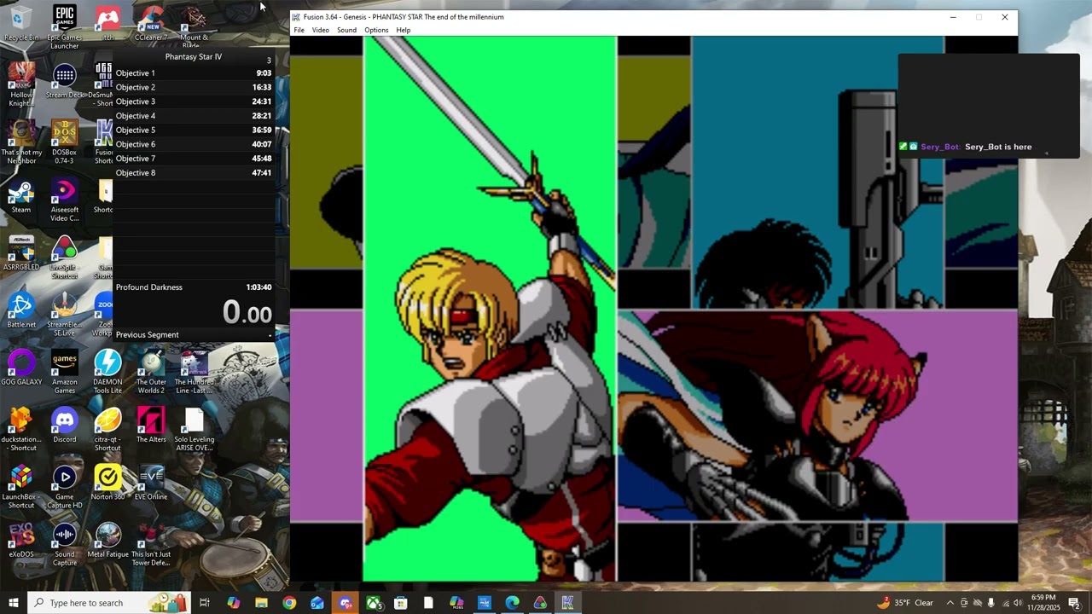Select the duckstation shortcut icon
The width and height of the screenshot is (1092, 614).
point(20,430)
